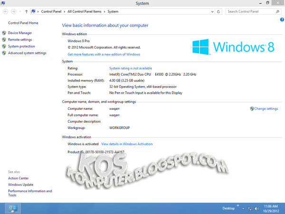Click the Forward navigation arrow
Screen dimensions: 285x214
coord(13,11)
